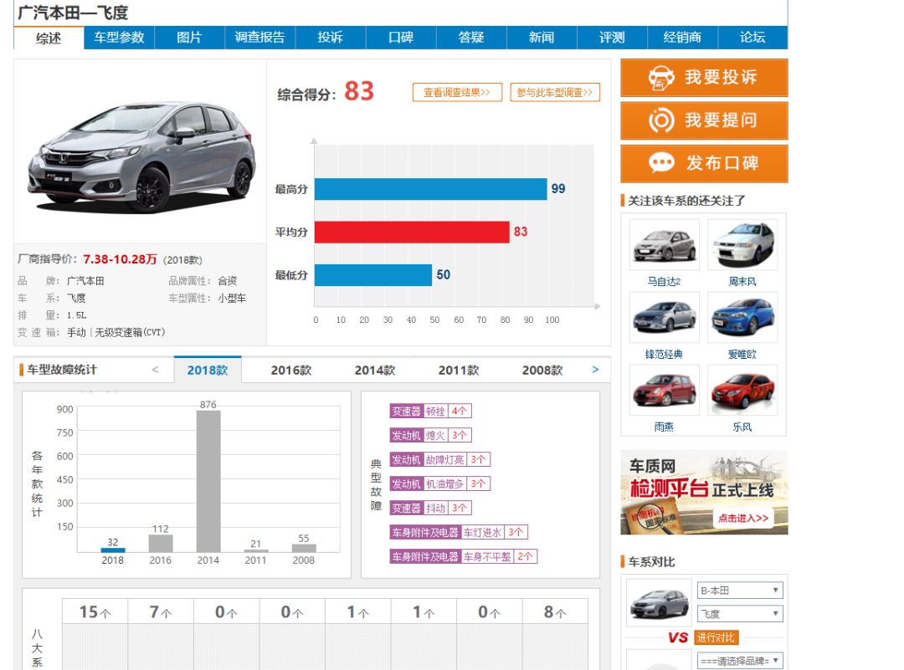
Task: Click the blue 最高分 99 bar
Action: [x=431, y=189]
